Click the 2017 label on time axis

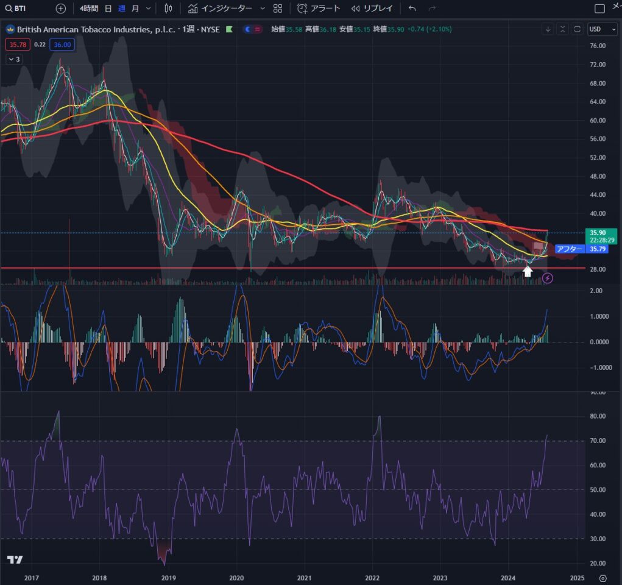(x=32, y=578)
